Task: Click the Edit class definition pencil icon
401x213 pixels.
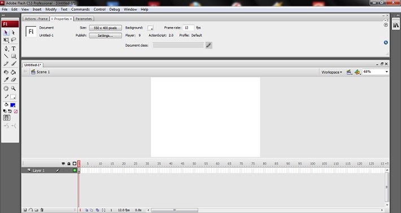Action: pyautogui.click(x=209, y=45)
